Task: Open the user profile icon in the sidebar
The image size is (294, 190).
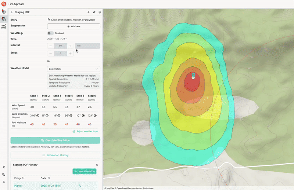Action: (4, 182)
